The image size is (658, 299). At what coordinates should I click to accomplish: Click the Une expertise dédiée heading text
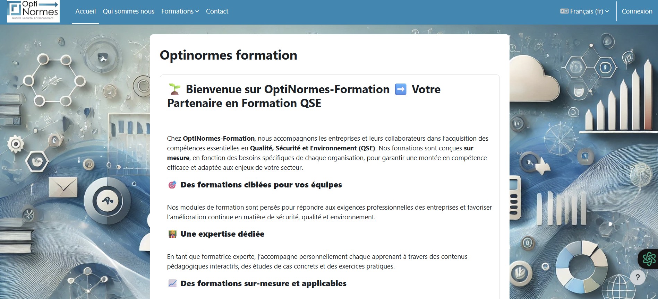coord(222,234)
